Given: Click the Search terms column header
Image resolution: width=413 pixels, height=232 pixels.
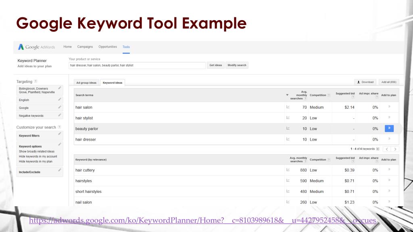Looking at the screenshot, I should click(x=84, y=95).
